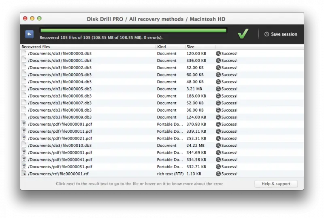324x218 pixels.
Task: Click the magnifier icon for file000005.db3
Action: [218, 89]
